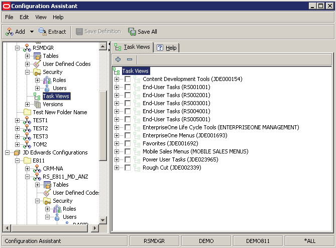Check End-User Tasks (RS001001) checkbox
Screen dimensions: 336x248
click(128, 87)
